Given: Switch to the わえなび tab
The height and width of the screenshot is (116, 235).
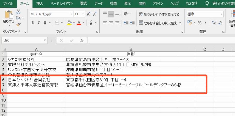Looking at the screenshot, I should pyautogui.click(x=192, y=3).
